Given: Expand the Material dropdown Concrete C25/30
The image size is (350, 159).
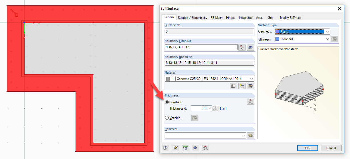Looking at the screenshot, I should point(251,79).
